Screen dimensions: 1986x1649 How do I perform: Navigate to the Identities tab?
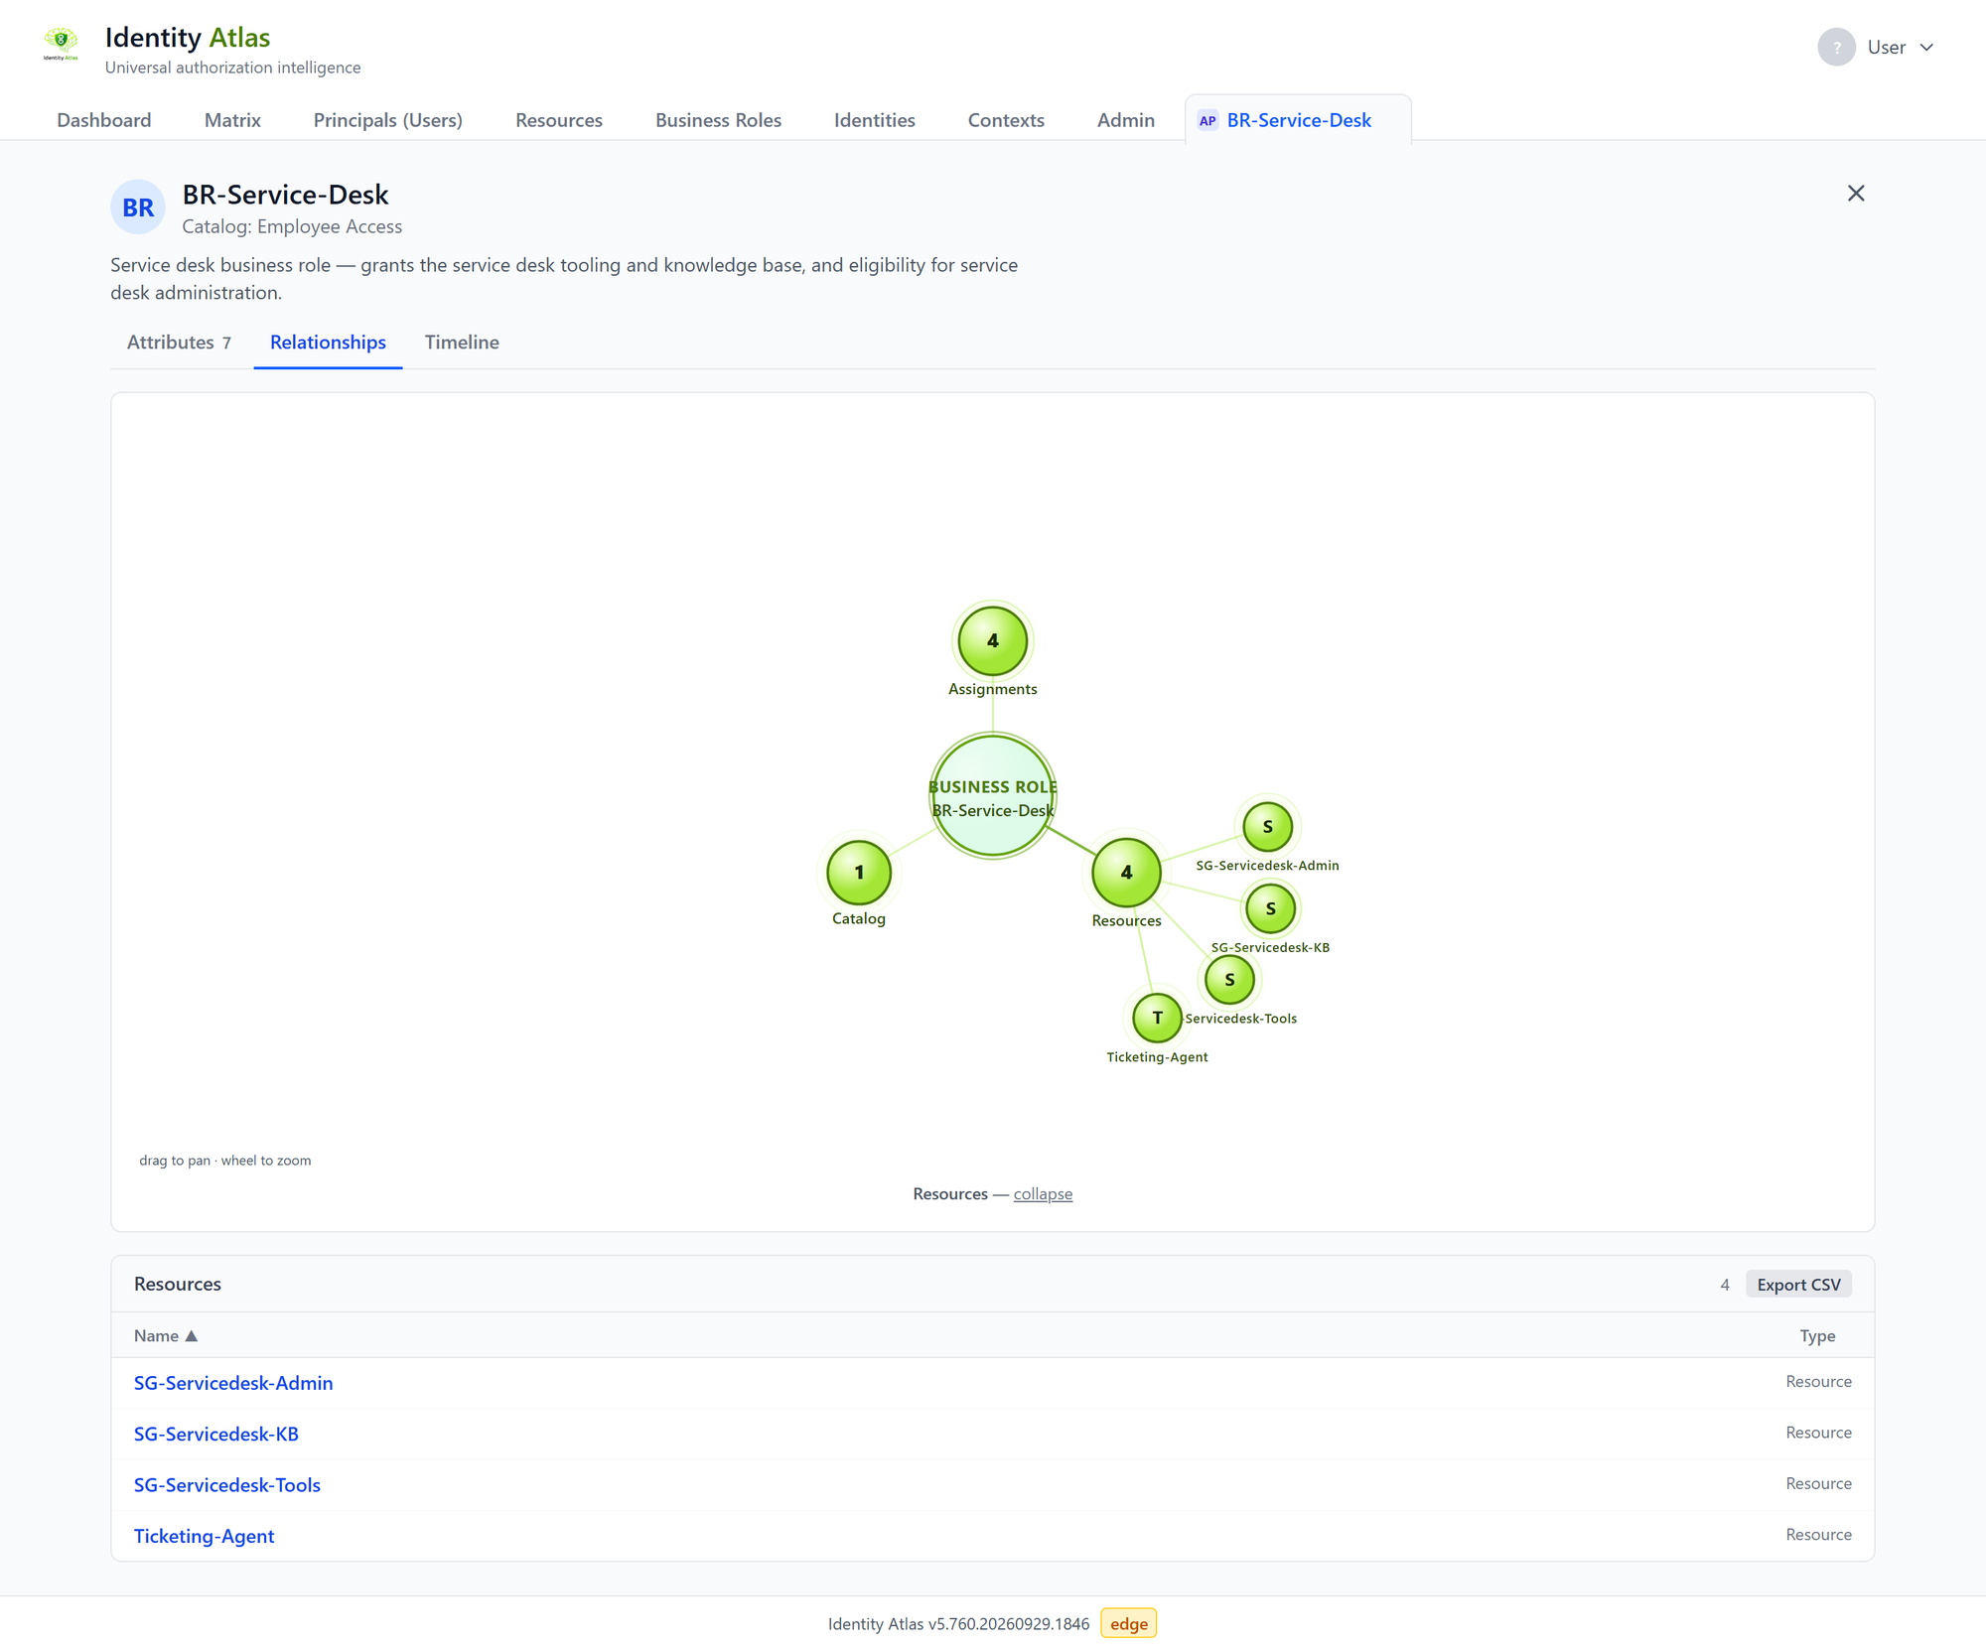click(875, 120)
